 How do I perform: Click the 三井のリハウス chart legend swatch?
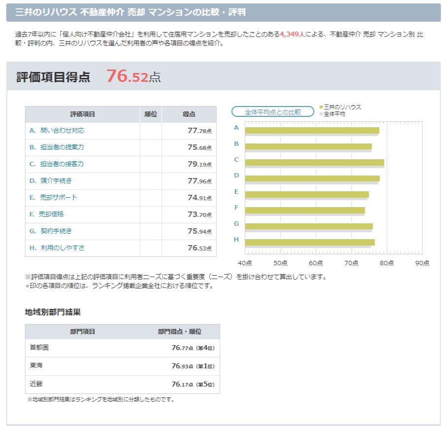pos(321,107)
